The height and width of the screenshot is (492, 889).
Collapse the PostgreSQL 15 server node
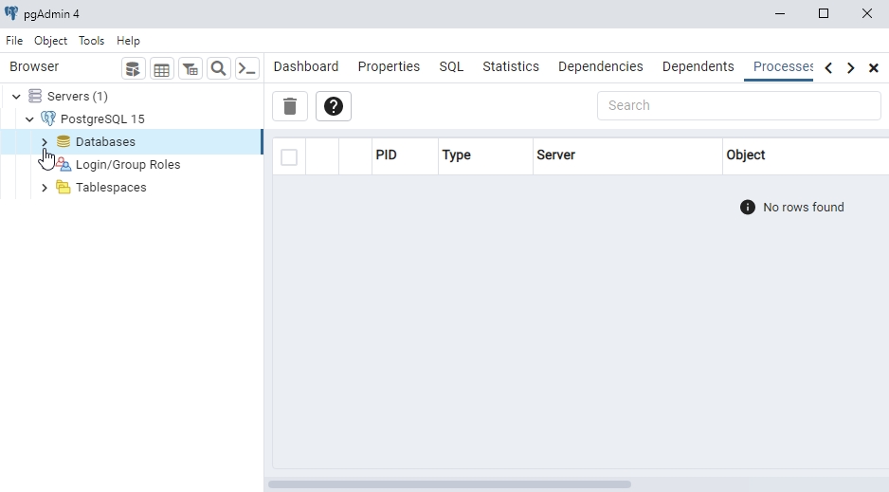click(x=30, y=119)
